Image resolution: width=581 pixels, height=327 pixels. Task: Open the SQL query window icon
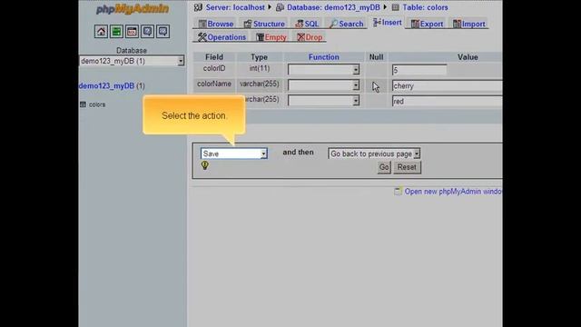click(132, 32)
